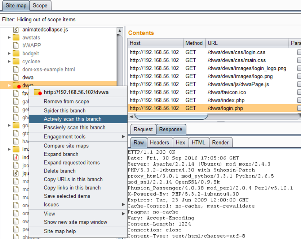Screen dimensions: 301x239
Task: Click the animatedcollapse.js script file icon
Action: pos(16,30)
